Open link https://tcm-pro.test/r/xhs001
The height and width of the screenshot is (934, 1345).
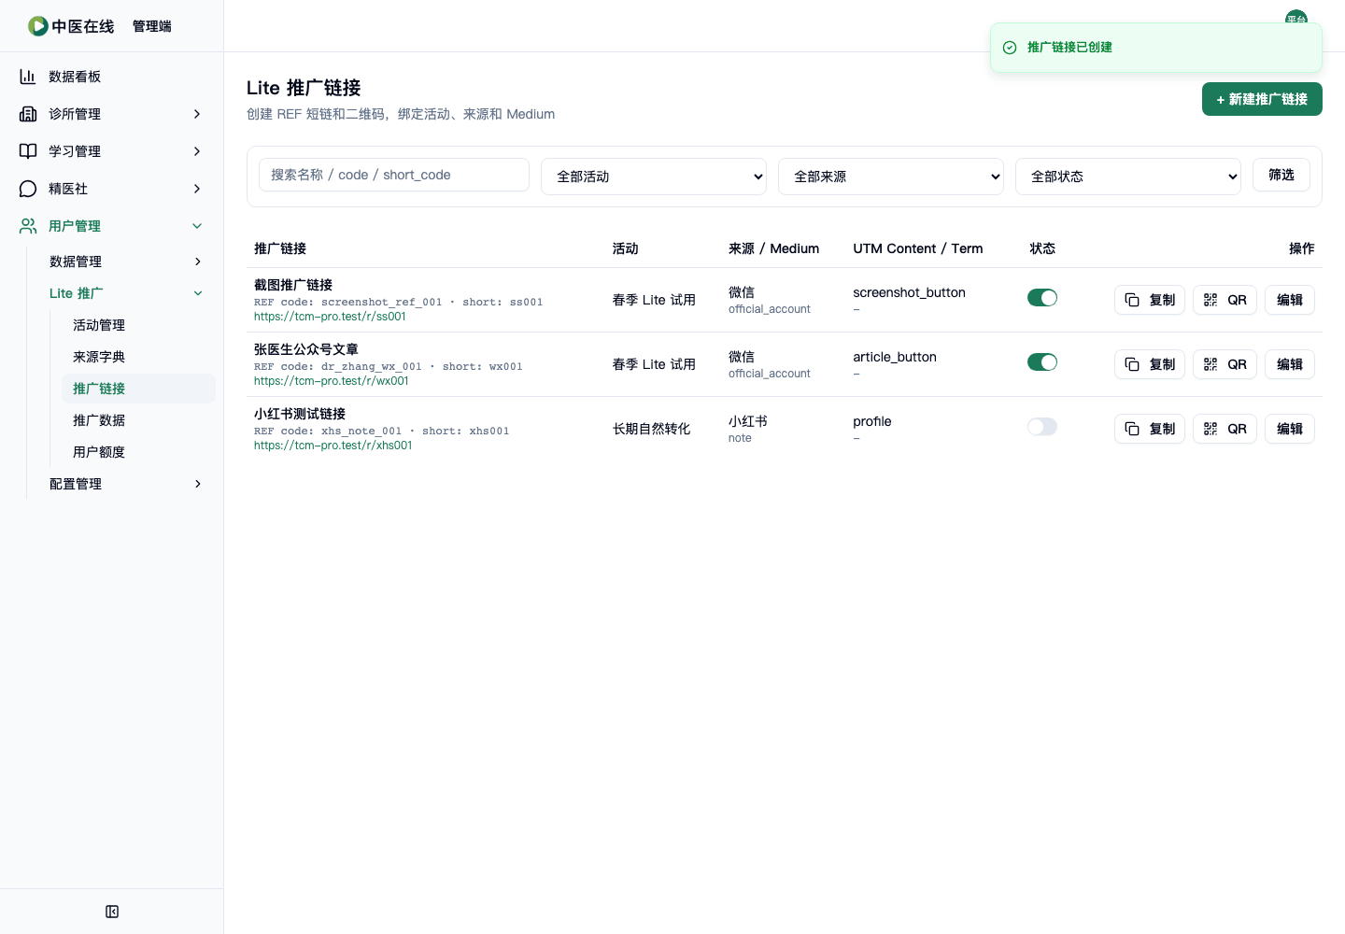333,446
